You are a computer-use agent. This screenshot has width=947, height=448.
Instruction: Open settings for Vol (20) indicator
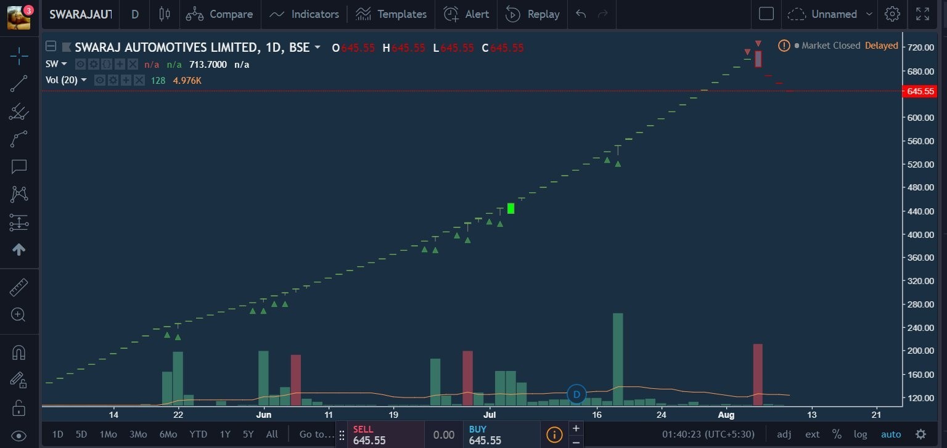point(113,80)
